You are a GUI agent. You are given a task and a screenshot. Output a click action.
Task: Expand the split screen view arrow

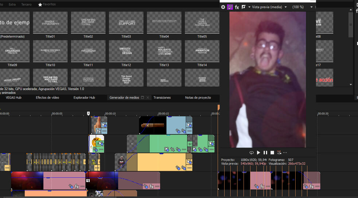(x=249, y=7)
